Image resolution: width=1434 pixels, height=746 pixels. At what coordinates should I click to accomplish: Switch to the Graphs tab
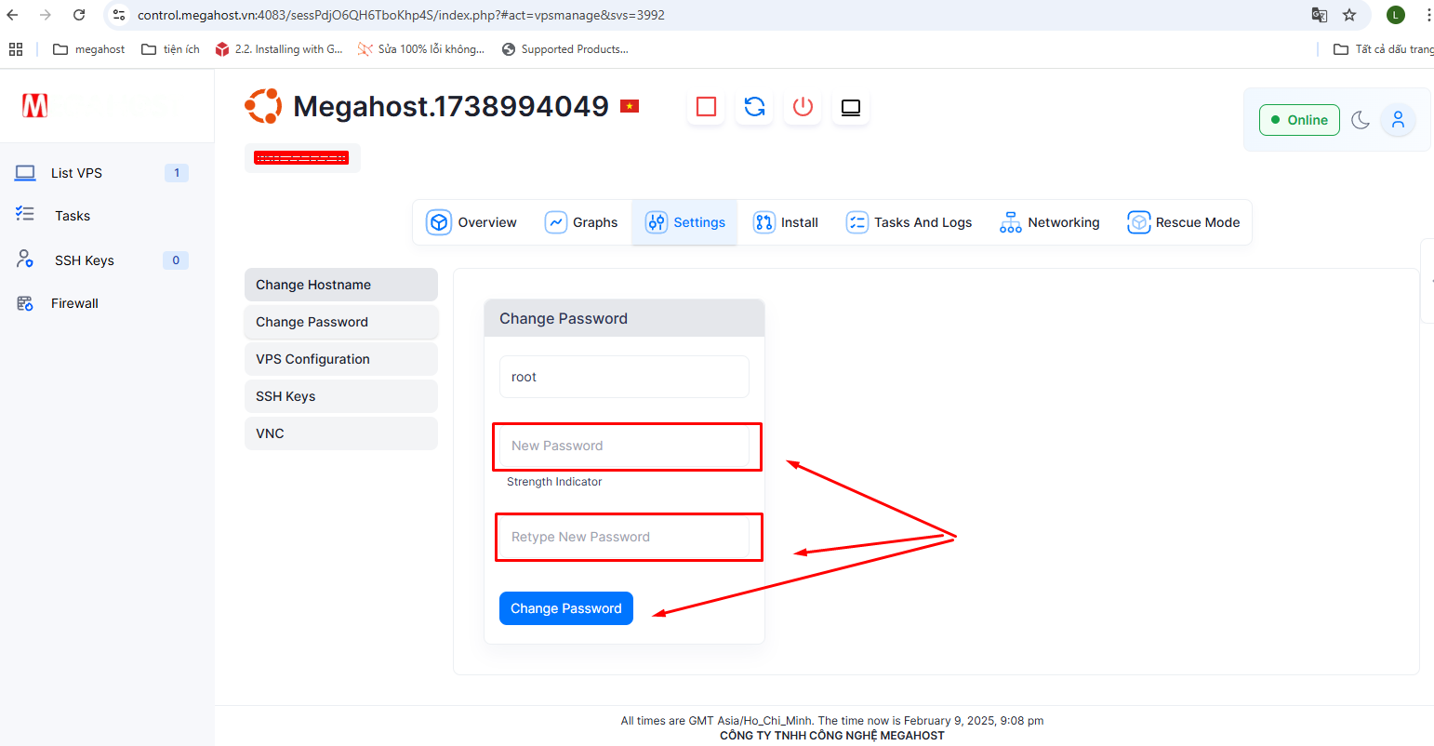pyautogui.click(x=581, y=222)
